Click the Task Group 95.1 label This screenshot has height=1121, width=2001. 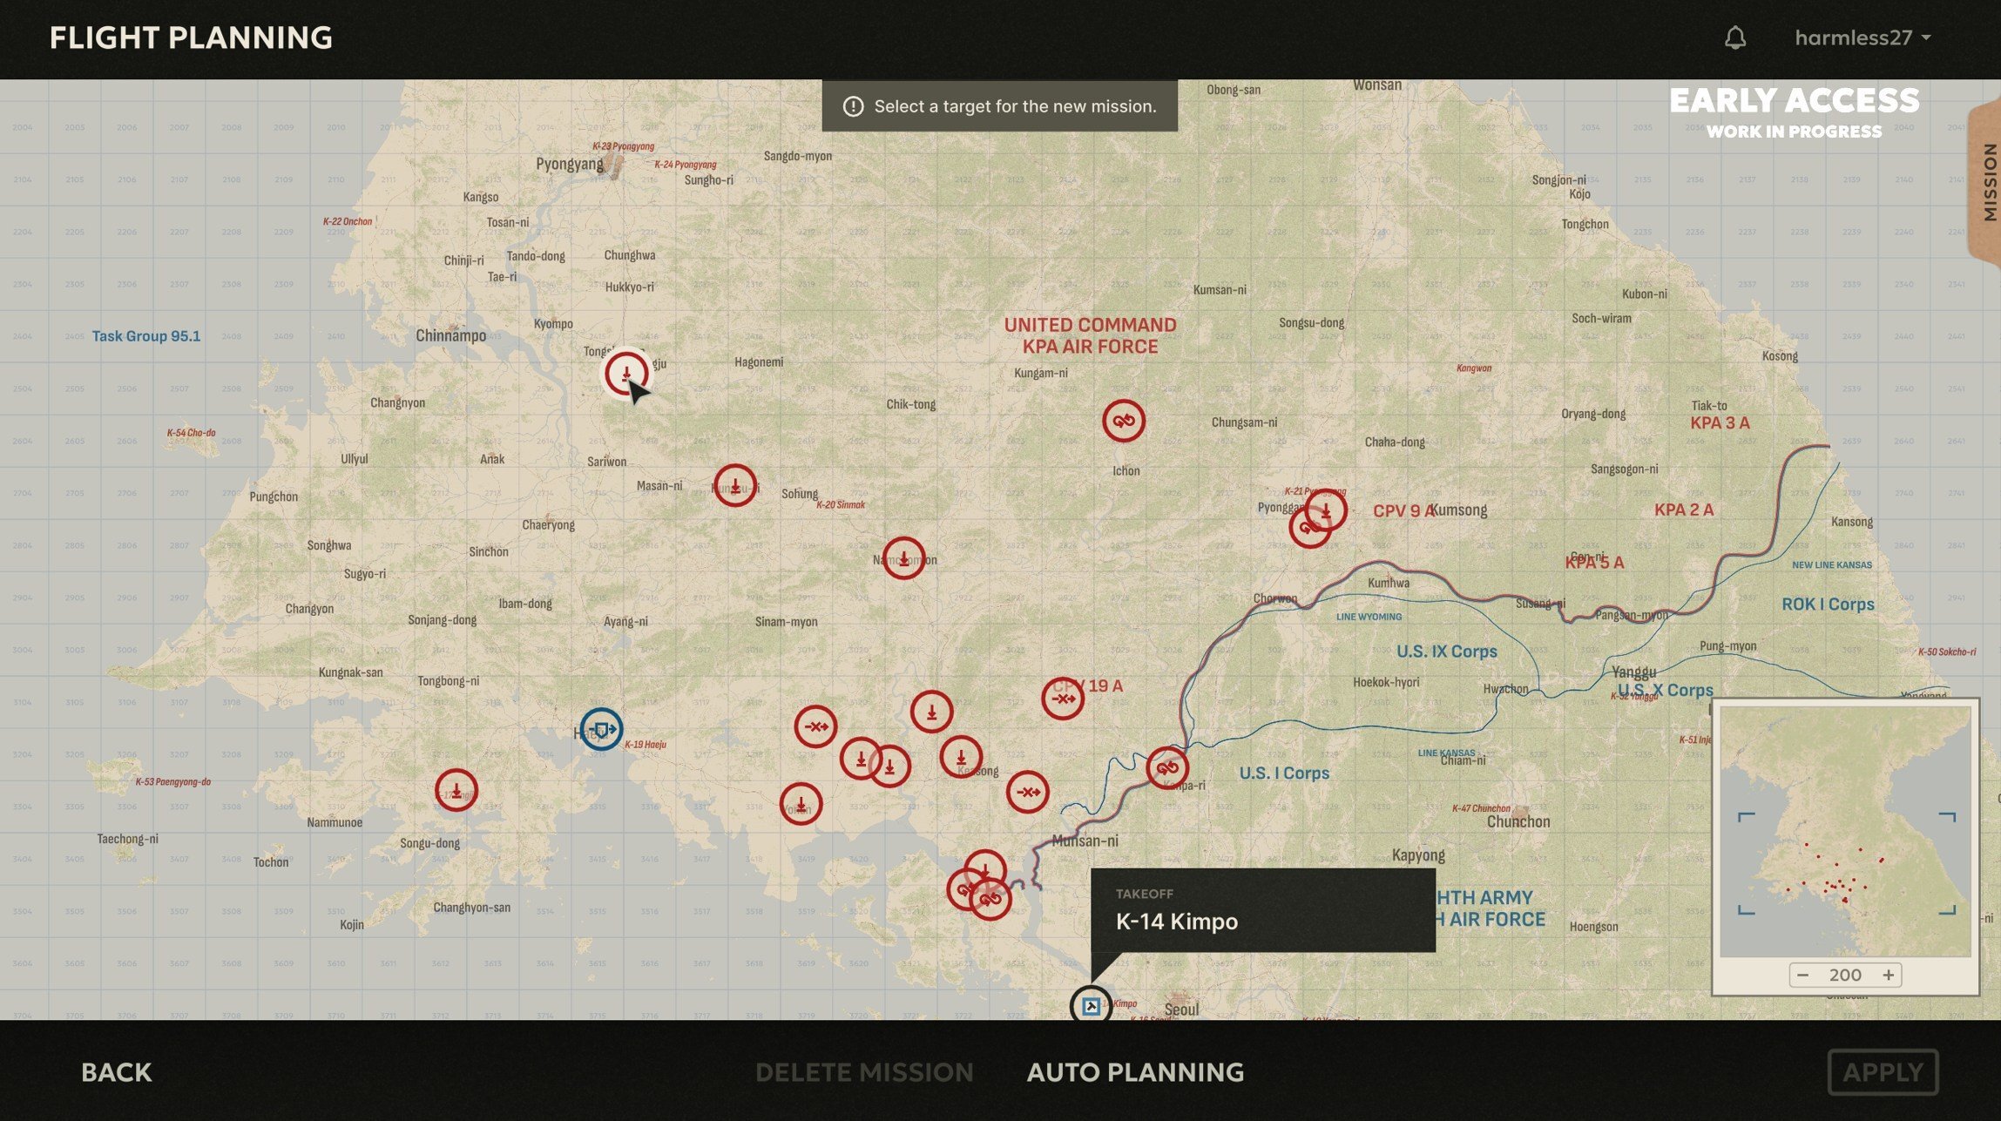click(x=146, y=336)
